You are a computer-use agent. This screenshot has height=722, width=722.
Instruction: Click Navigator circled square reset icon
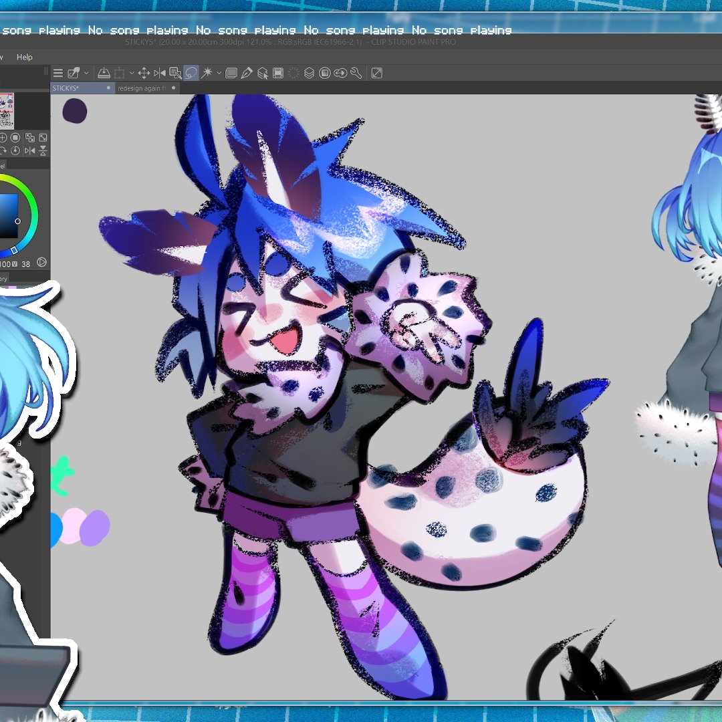tap(15, 138)
